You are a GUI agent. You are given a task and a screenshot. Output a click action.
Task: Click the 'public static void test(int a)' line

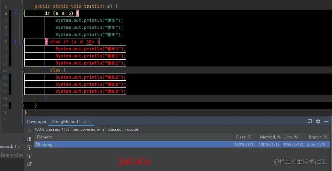(x=76, y=6)
